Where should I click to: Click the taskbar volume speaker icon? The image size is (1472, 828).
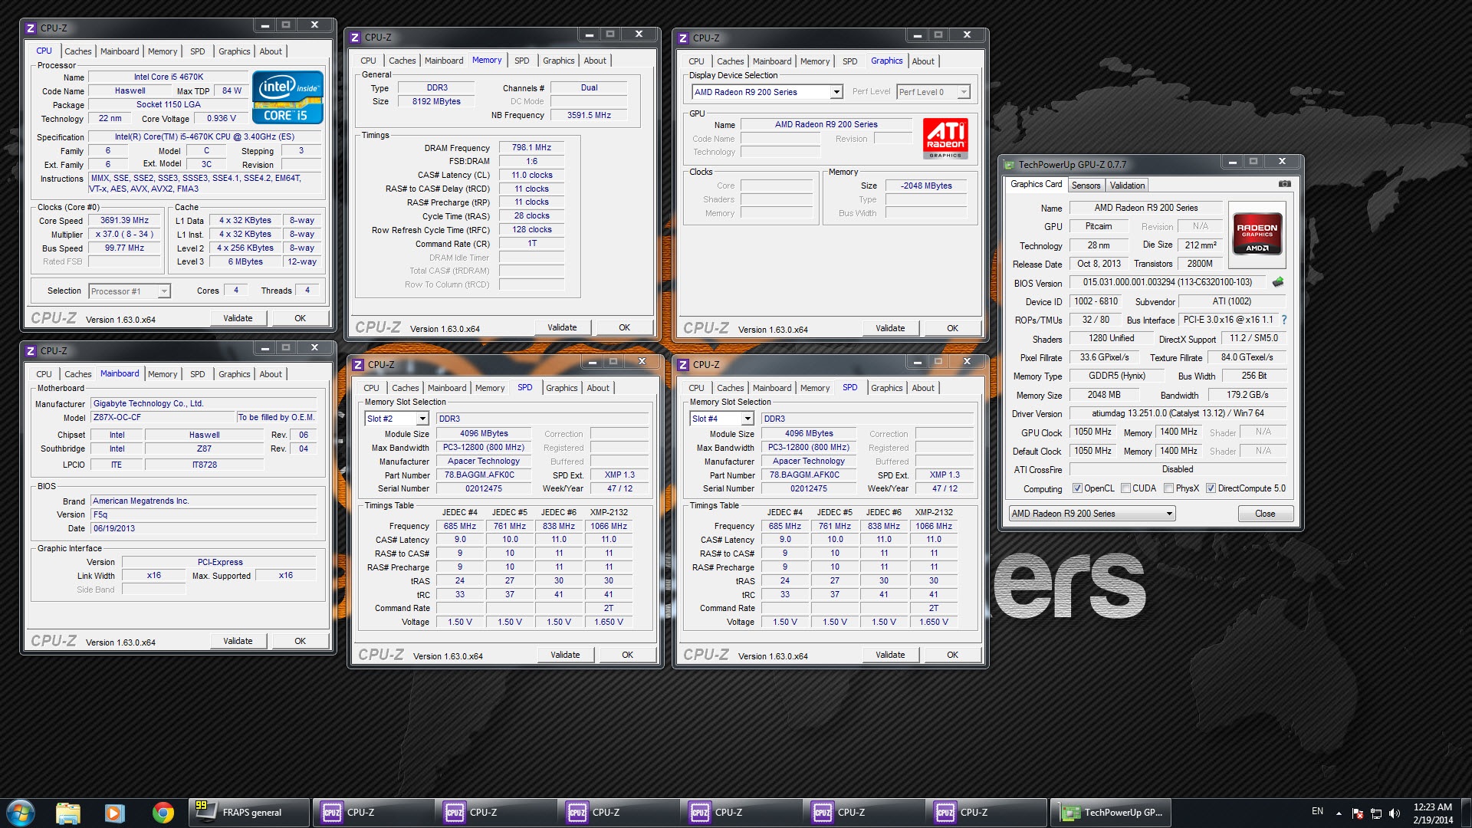1395,813
